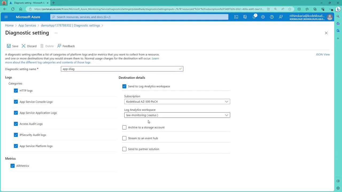
Task: Close the Diagnostic setting browser tab
Action: (x=48, y=3)
